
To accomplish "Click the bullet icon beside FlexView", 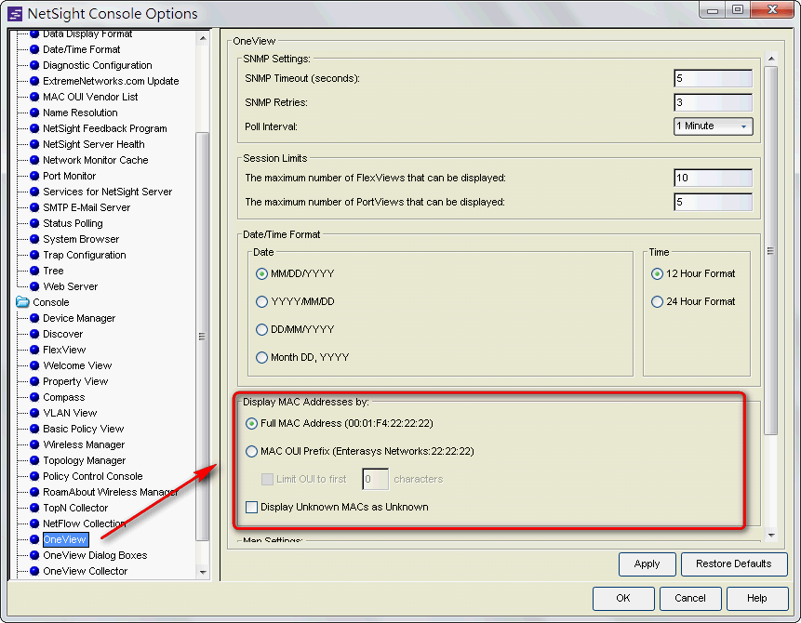I will click(34, 351).
